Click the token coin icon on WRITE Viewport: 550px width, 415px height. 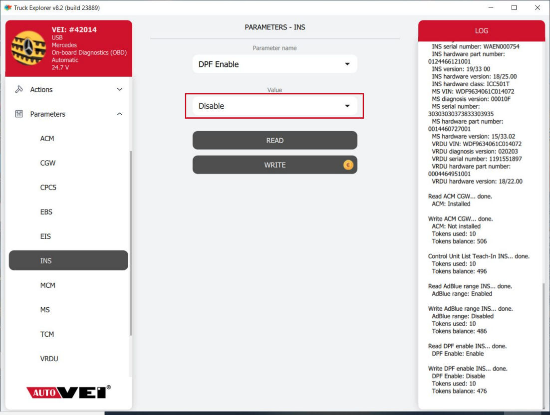(348, 165)
